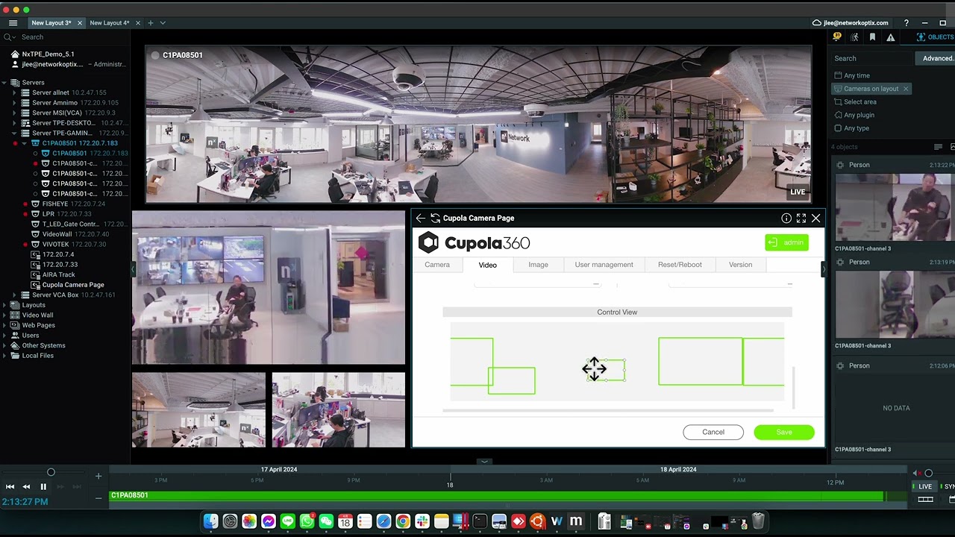Zoom out timeline with minus button
The width and height of the screenshot is (955, 537).
[98, 498]
